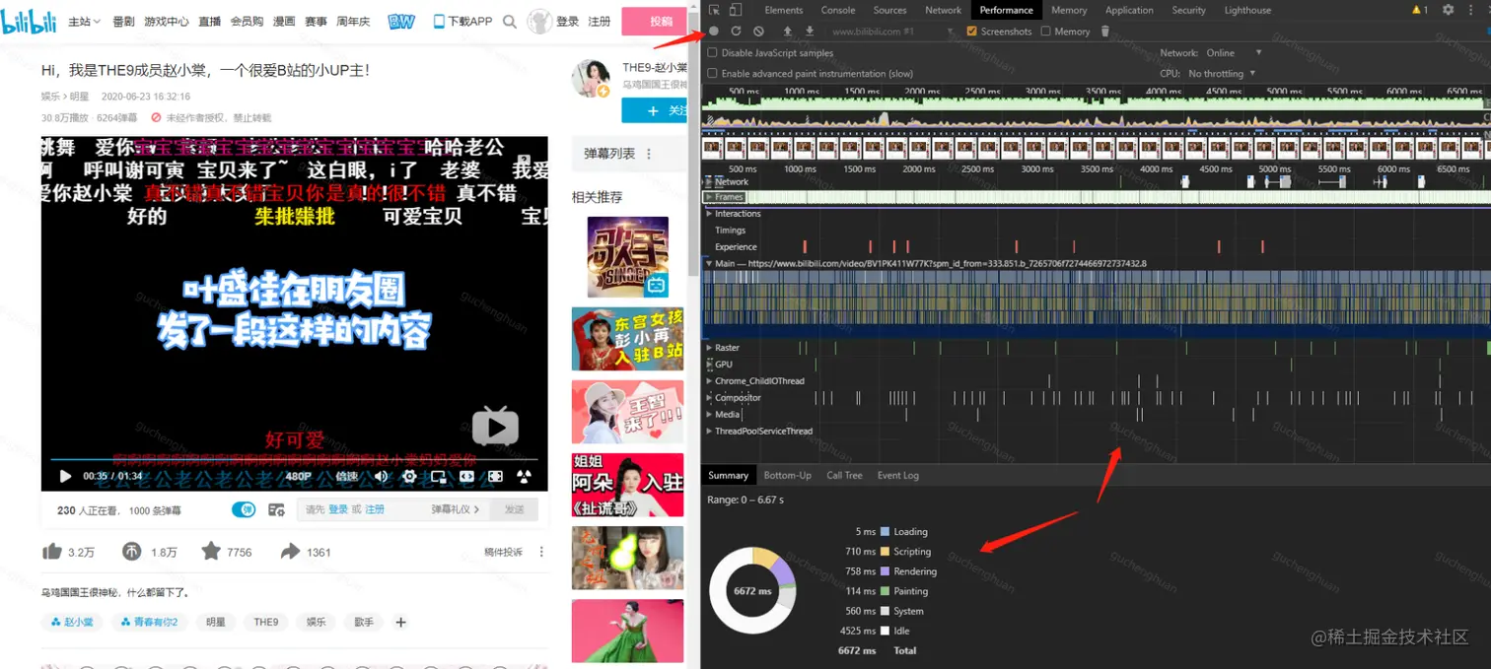1491x669 pixels.
Task: Enable the Memory checkbox in the toolbar
Action: [1046, 32]
